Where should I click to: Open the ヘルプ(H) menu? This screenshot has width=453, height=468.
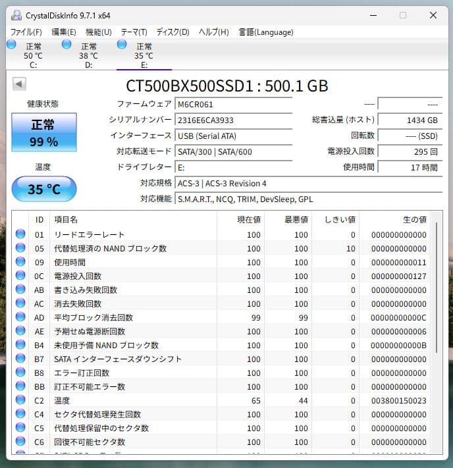click(x=214, y=32)
